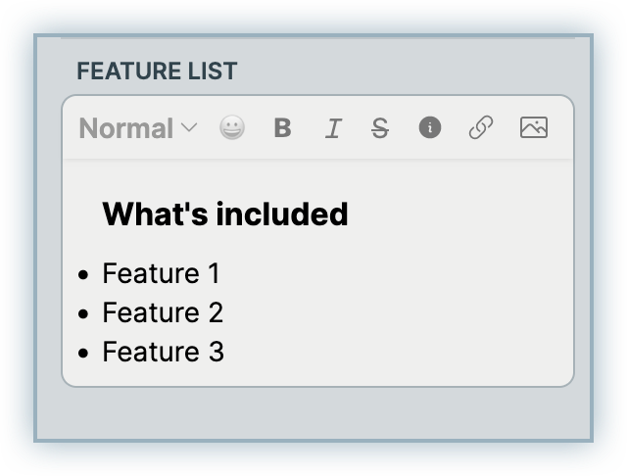Toggle bold formatting
This screenshot has height=476, width=627.
click(x=282, y=127)
